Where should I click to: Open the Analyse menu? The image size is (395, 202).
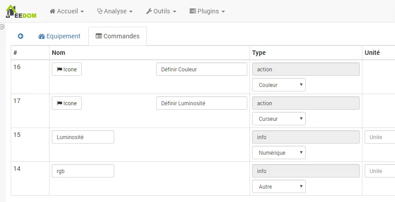[115, 11]
